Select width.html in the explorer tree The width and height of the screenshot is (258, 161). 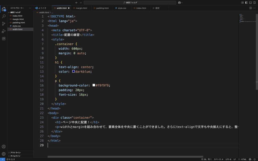click(x=20, y=29)
